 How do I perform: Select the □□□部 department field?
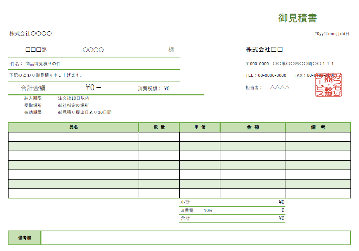(x=36, y=50)
